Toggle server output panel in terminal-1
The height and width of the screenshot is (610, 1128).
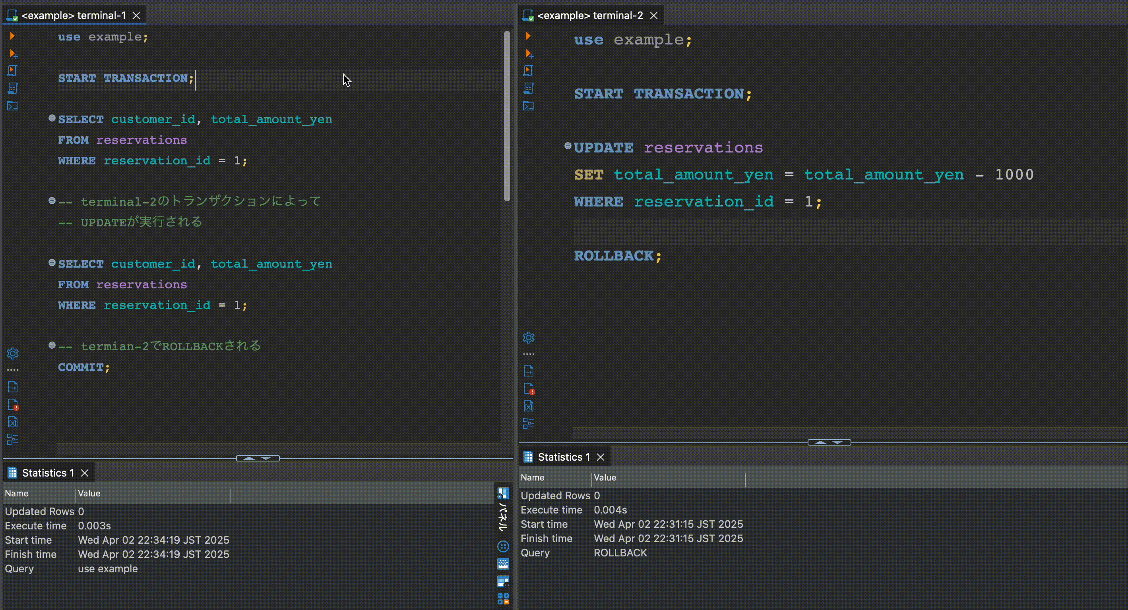(13, 387)
